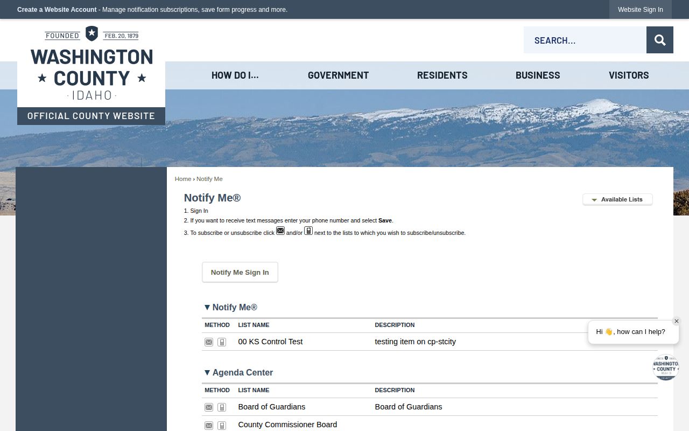Close the chat help bubble
The width and height of the screenshot is (689, 431).
[x=677, y=321]
